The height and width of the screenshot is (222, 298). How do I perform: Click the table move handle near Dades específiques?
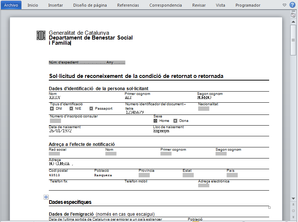[46, 197]
